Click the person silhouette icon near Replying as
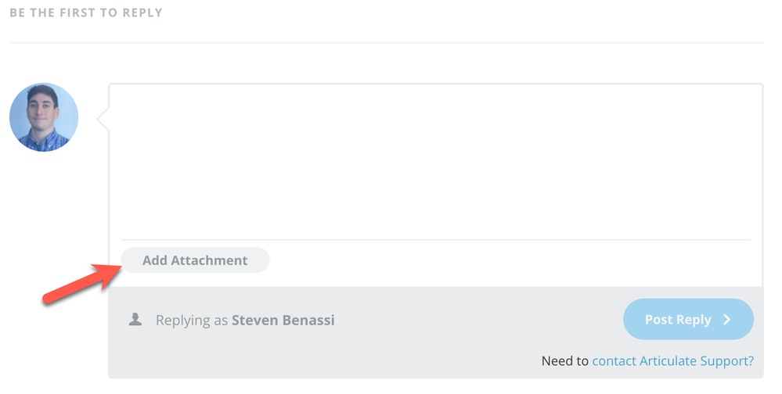Screen dimensions: 782x394 tap(135, 320)
